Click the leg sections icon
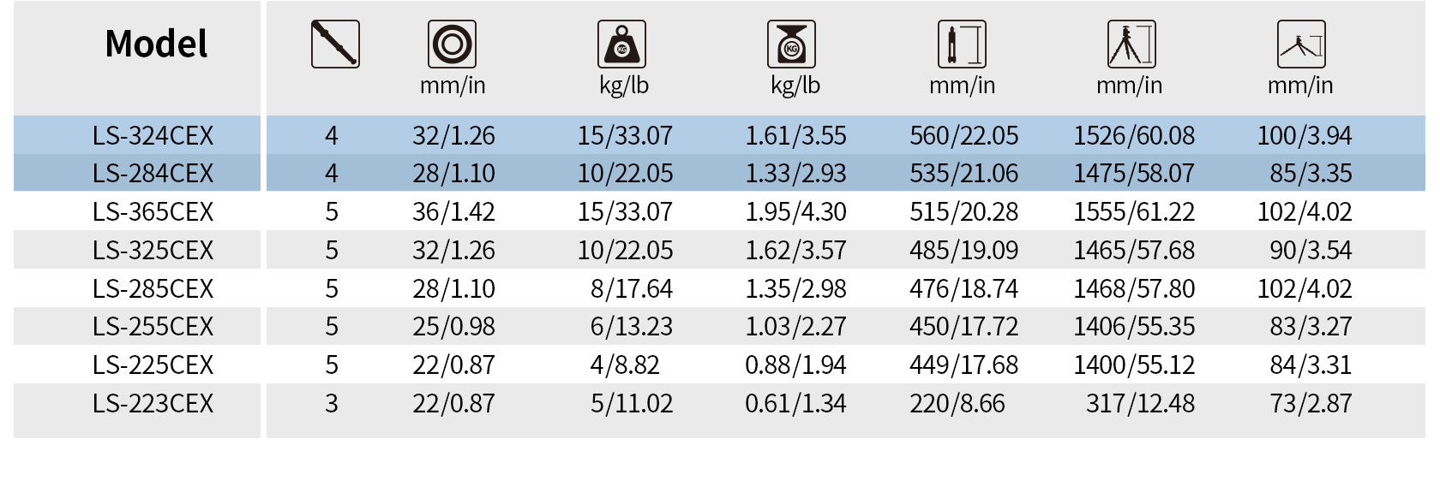Viewport: 1440px width, 492px height. (x=335, y=44)
